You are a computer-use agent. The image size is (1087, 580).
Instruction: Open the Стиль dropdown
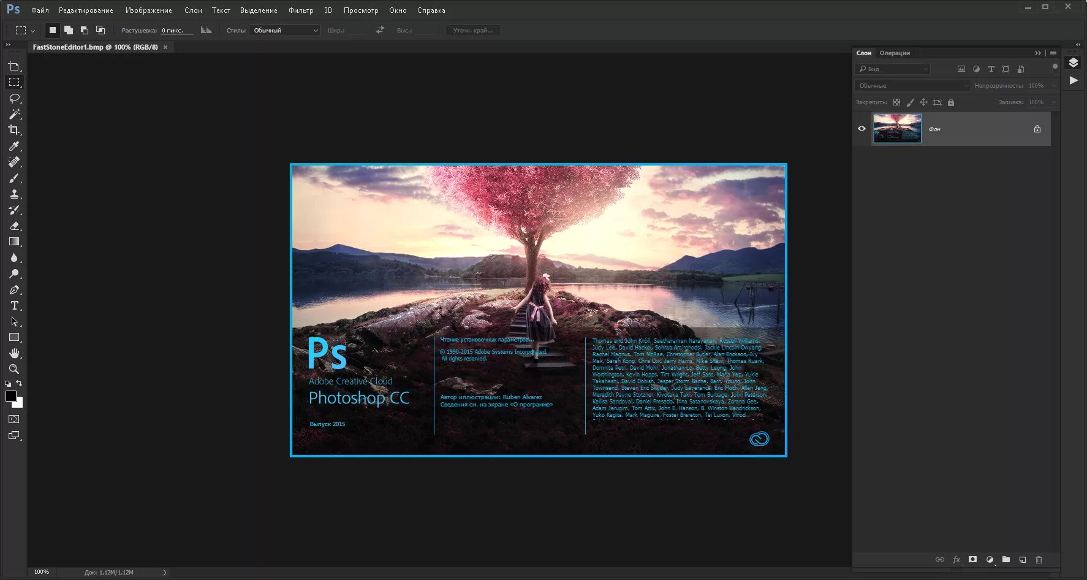click(284, 30)
